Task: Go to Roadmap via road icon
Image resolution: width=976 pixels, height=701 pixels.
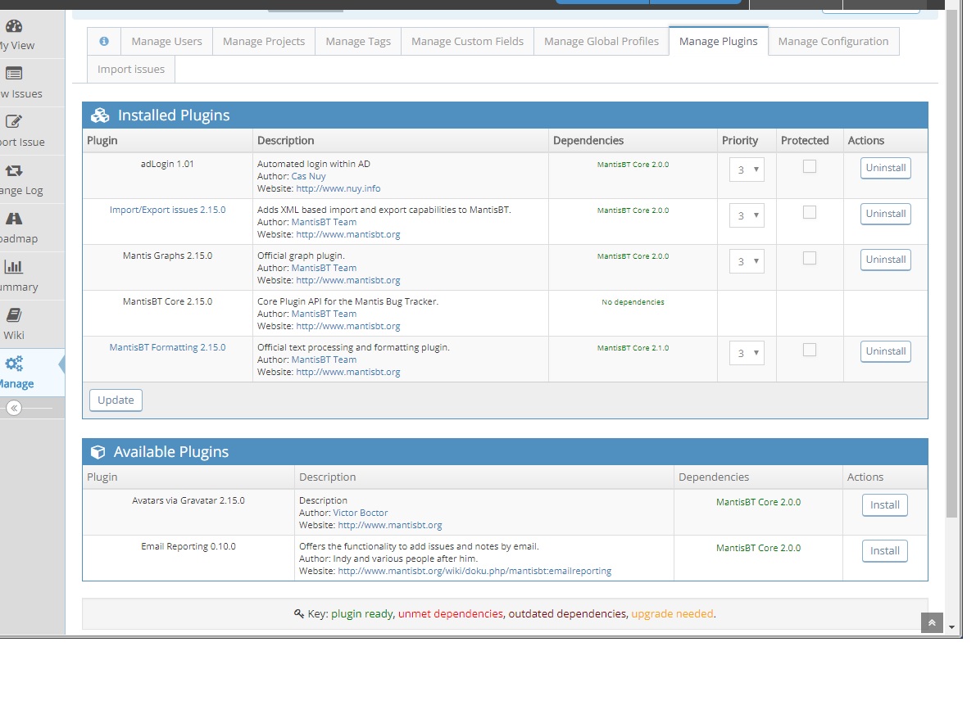Action: 14,219
